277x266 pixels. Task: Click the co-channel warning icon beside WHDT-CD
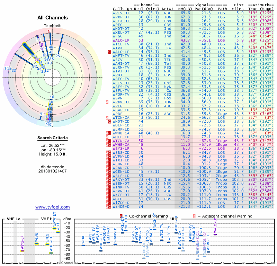coord(109,122)
